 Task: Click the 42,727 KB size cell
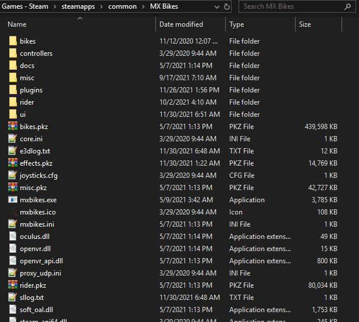(322, 188)
